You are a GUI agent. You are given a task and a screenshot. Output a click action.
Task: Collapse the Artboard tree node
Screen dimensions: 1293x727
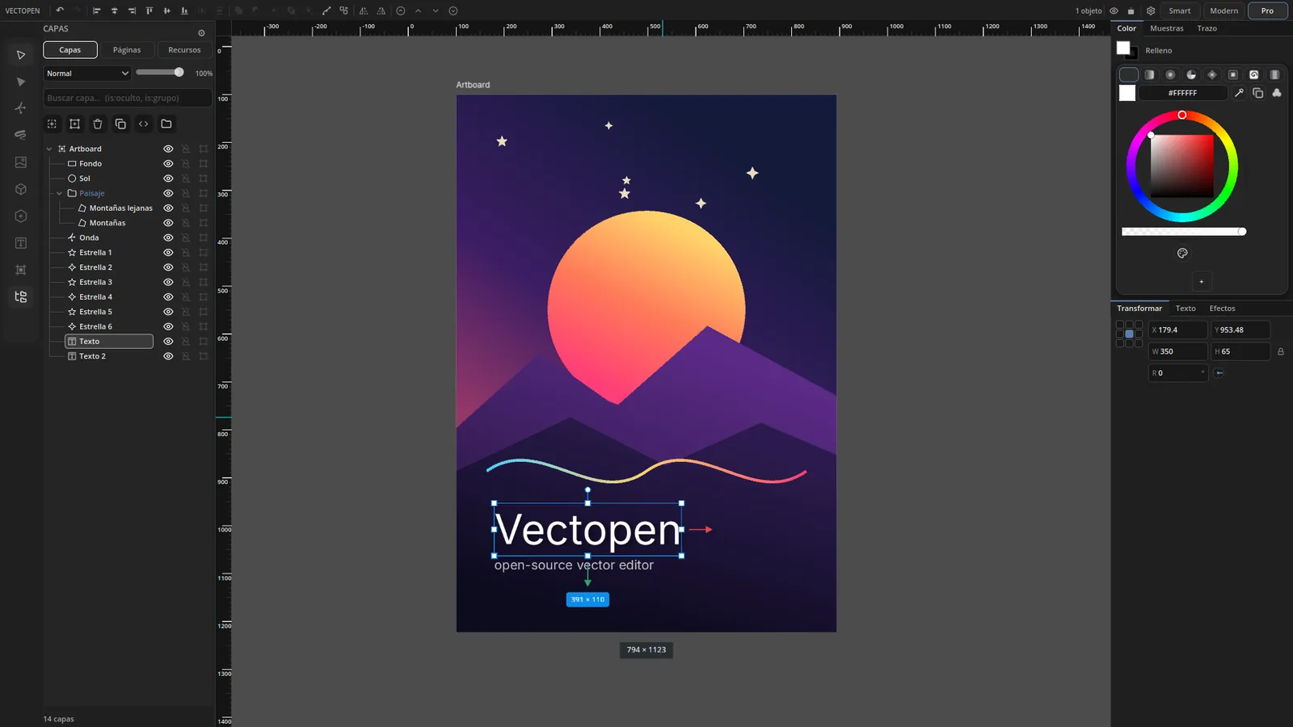coord(49,149)
